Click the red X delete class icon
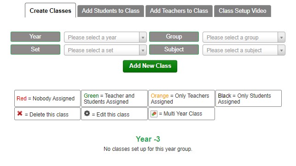The height and width of the screenshot is (166, 296). (x=20, y=113)
